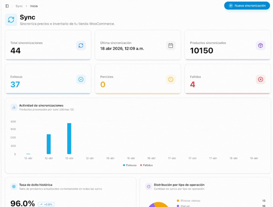Toggle the Fallidos series in the chart legend
Viewport: 273px width, 207px height.
[147, 165]
